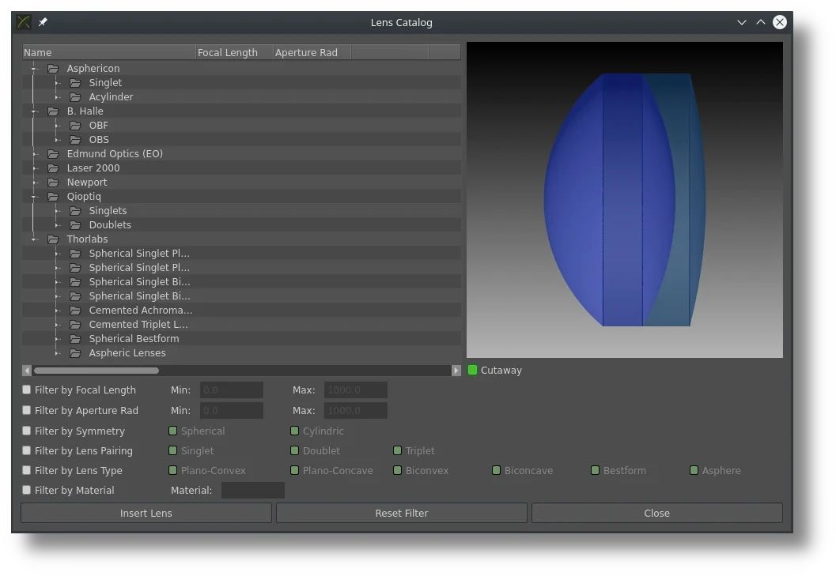This screenshot has height=576, width=836.
Task: Expand the OBF folder under B. Halle
Action: point(57,126)
